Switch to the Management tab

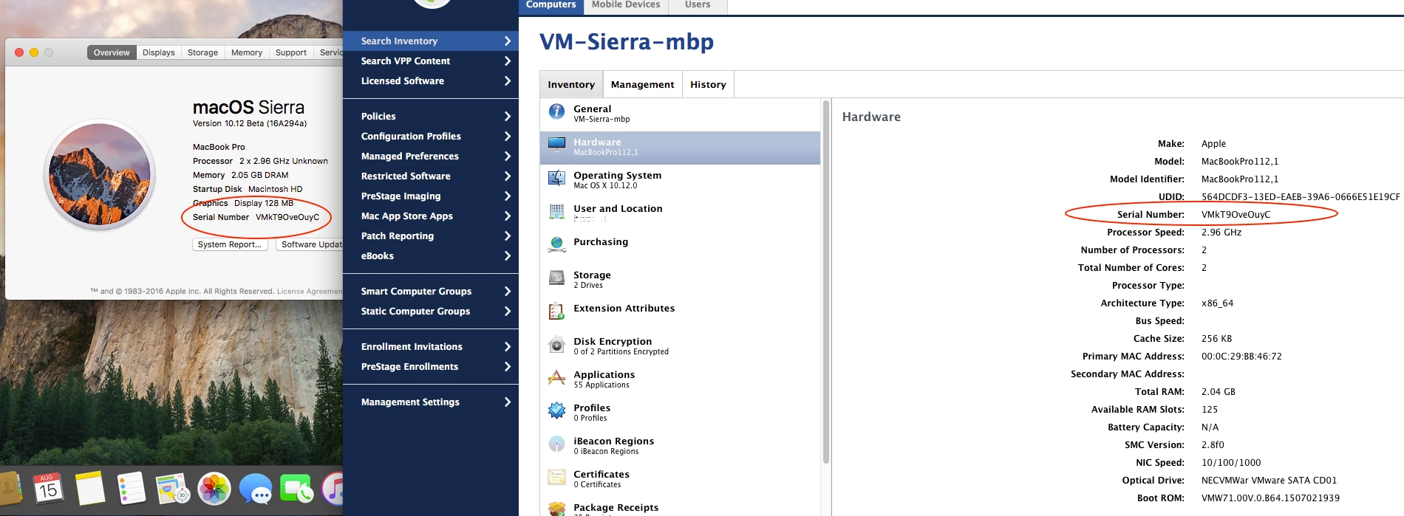coord(642,84)
